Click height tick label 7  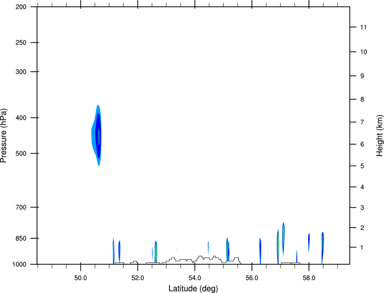coord(362,122)
